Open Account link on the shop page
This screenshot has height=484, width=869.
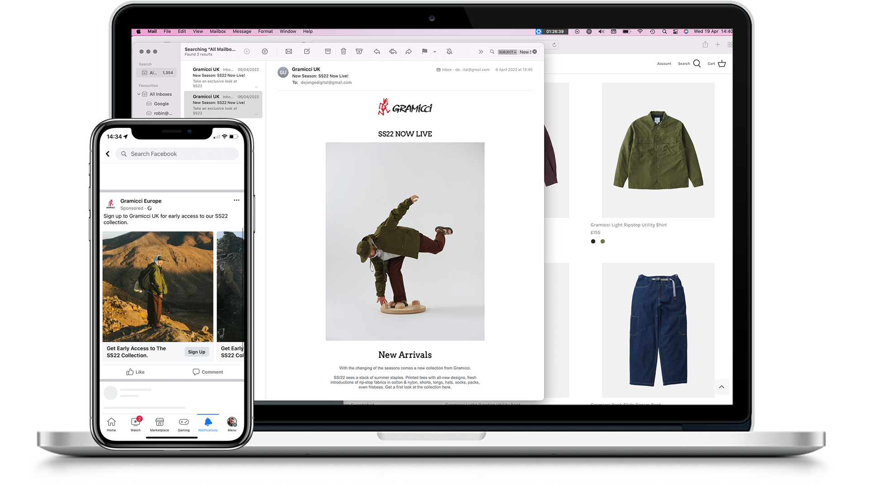click(x=664, y=64)
